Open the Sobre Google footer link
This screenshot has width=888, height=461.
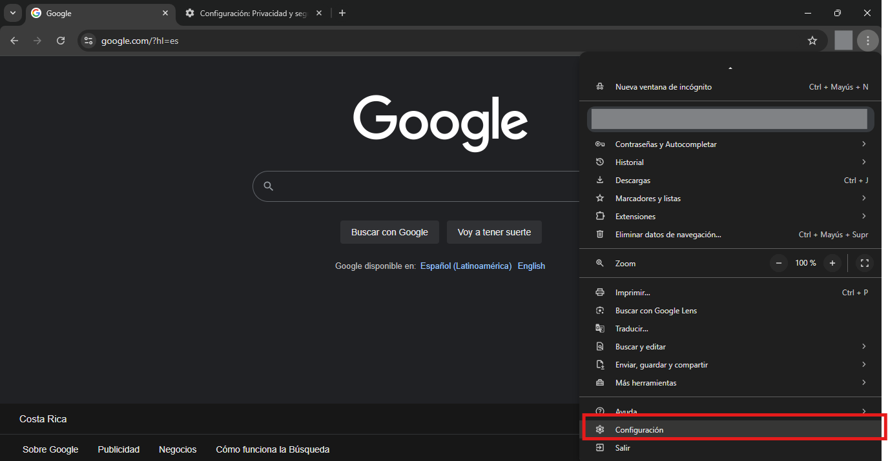tap(50, 449)
